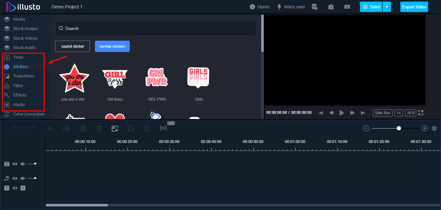Open Voice over recording
Image resolution: width=441 pixels, height=210 pixels.
291,7
